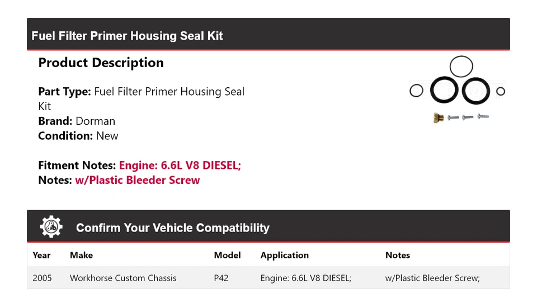Click the thin O-ring at top of product image
The width and height of the screenshot is (537, 307).
coord(461,67)
